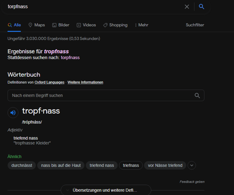The width and height of the screenshot is (234, 195).
Task: Open the Videos results tab
Action: [86, 25]
